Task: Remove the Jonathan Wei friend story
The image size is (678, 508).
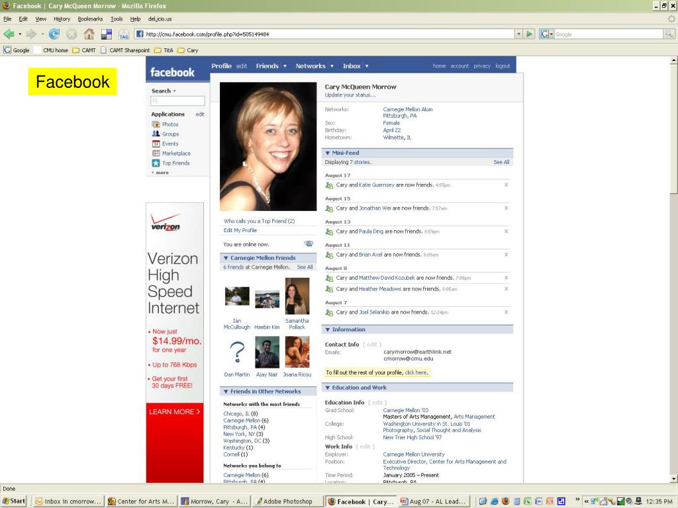Action: point(506,208)
